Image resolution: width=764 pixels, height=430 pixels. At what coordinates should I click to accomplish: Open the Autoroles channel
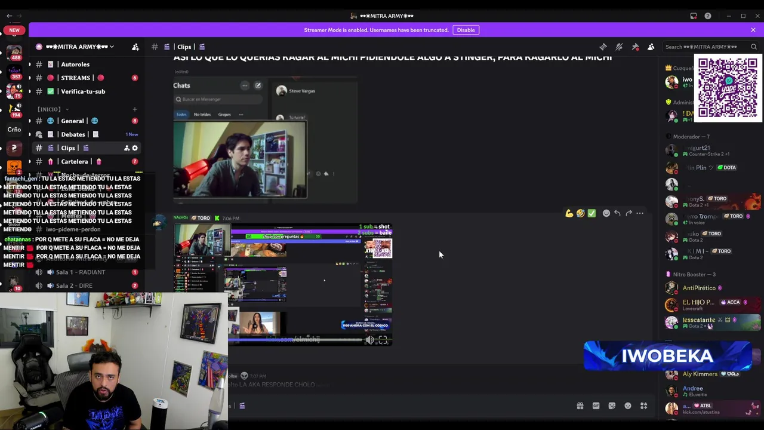pos(75,64)
